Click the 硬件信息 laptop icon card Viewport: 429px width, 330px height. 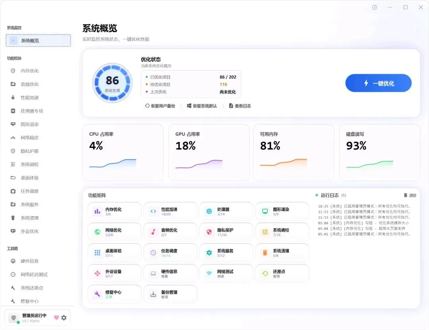tap(170, 273)
